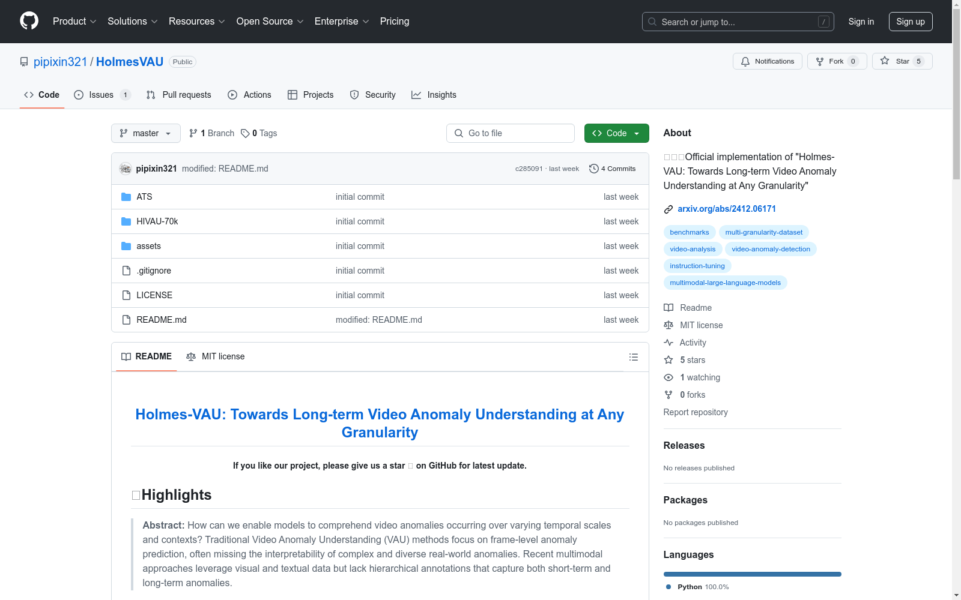Click the ATS folder icon
961x600 pixels.
click(126, 197)
